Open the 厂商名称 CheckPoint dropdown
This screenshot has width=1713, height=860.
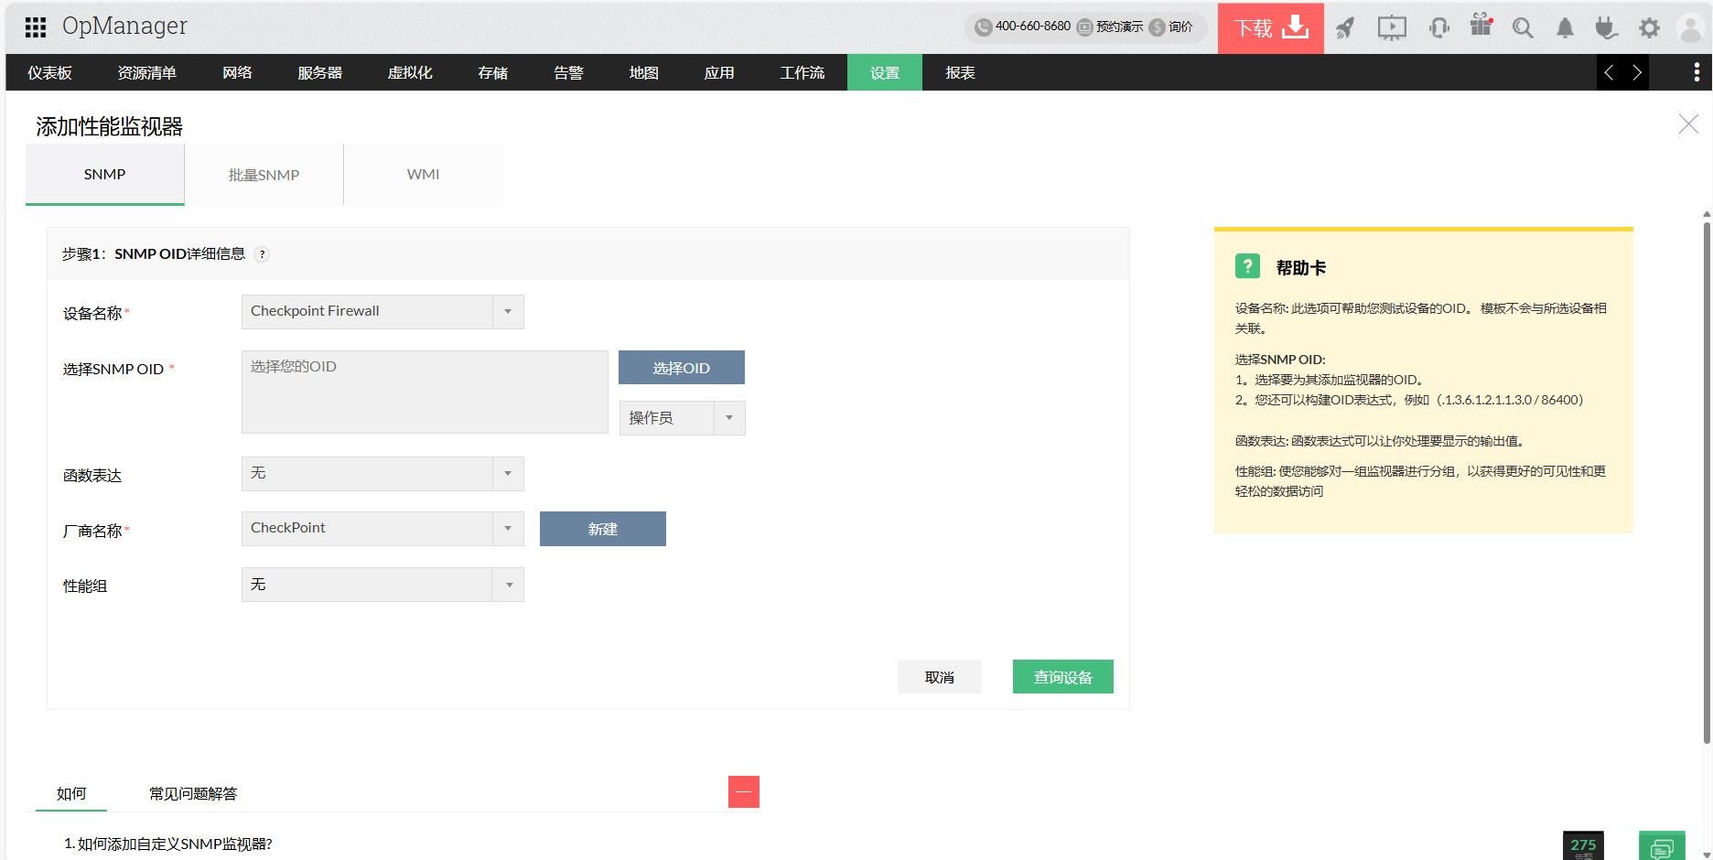382,528
